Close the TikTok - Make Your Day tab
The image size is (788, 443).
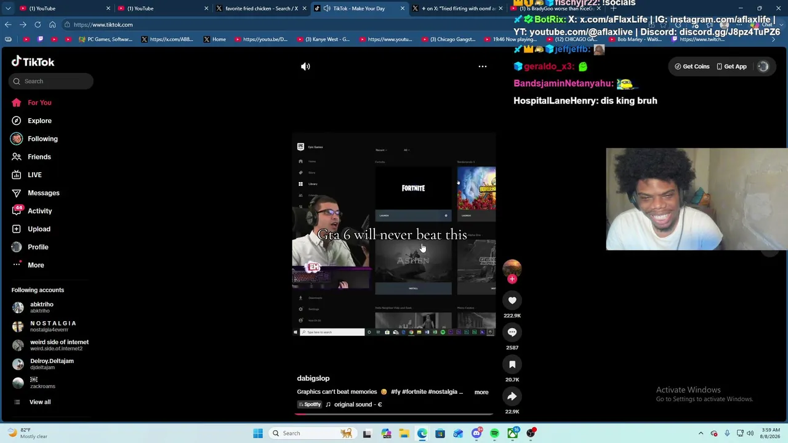403,9
